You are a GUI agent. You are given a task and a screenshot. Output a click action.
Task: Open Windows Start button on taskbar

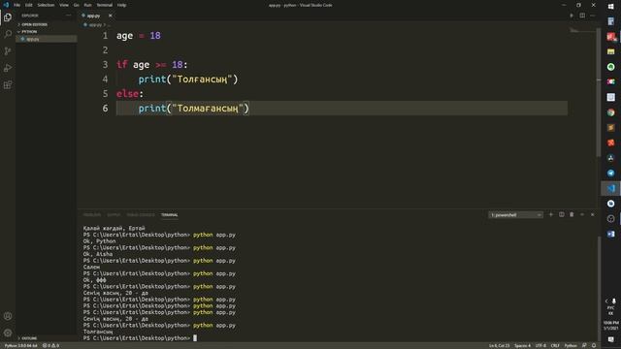[610, 7]
